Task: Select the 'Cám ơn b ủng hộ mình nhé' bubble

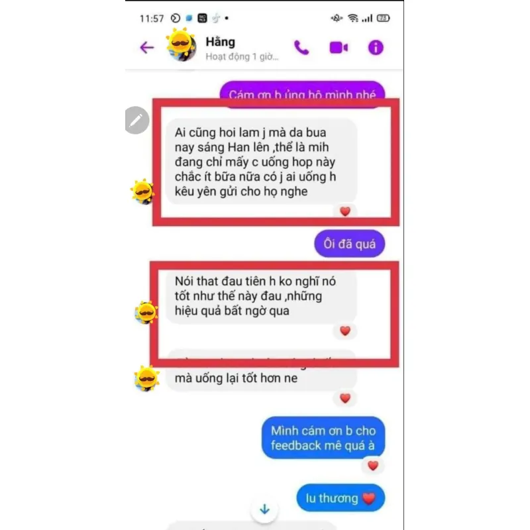Action: click(302, 94)
